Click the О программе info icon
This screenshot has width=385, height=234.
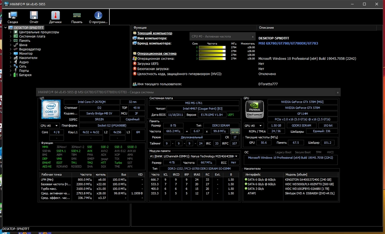(x=98, y=17)
